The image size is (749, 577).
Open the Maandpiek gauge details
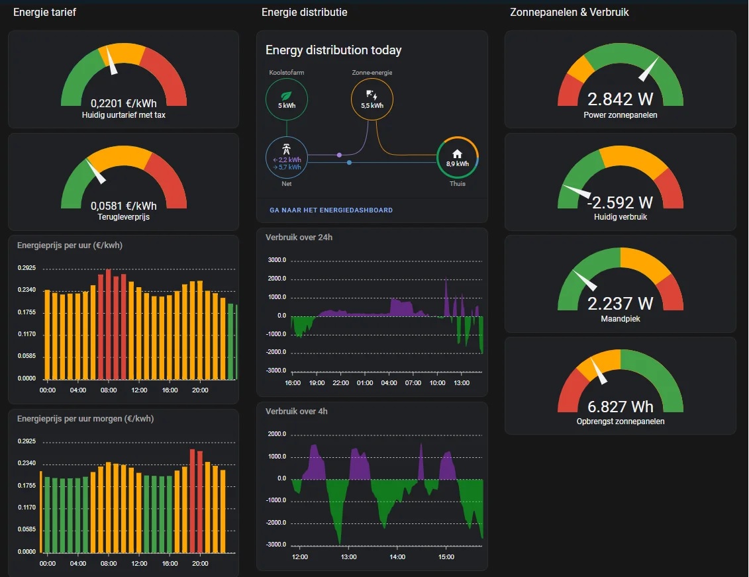[x=620, y=285]
